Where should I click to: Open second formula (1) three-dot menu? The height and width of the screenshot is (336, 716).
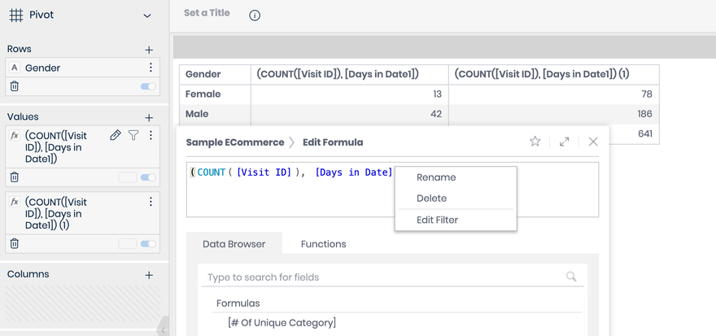coord(151,202)
